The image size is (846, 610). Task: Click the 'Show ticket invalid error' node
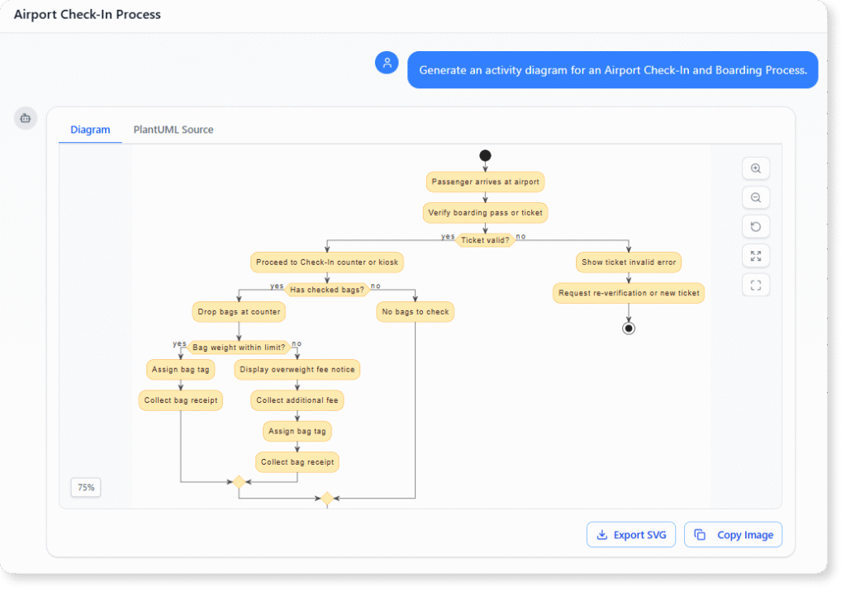[x=628, y=262]
